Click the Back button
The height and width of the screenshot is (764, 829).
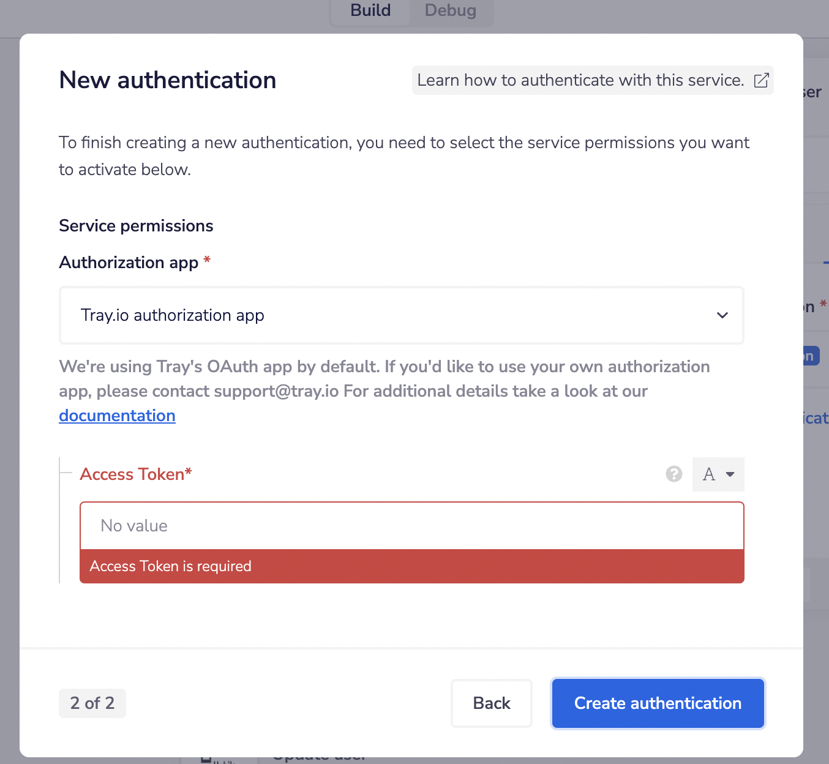[x=491, y=703]
